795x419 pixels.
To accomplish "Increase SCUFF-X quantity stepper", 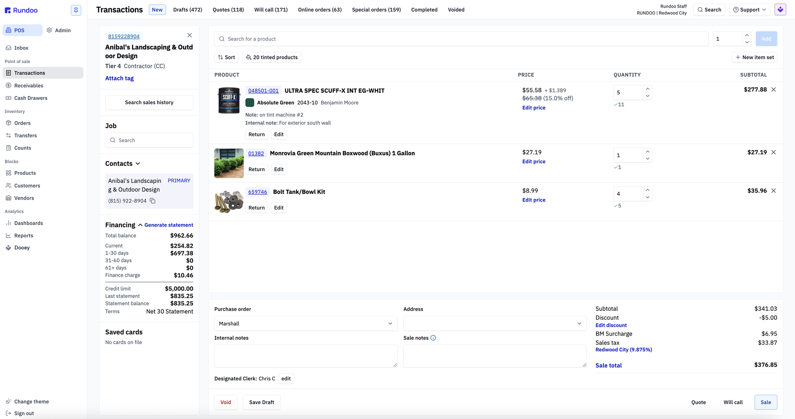I will [647, 89].
